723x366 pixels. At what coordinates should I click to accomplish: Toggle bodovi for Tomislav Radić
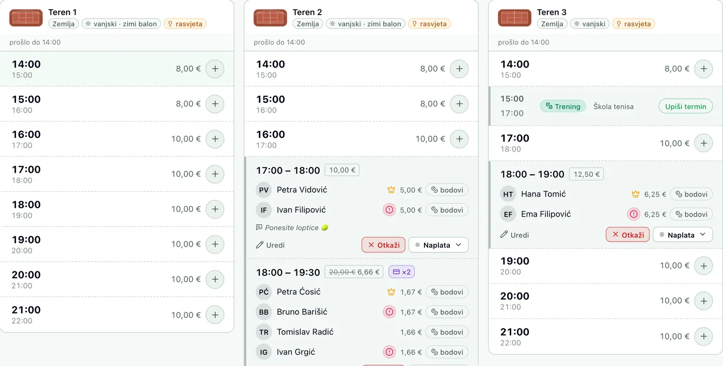coord(447,332)
